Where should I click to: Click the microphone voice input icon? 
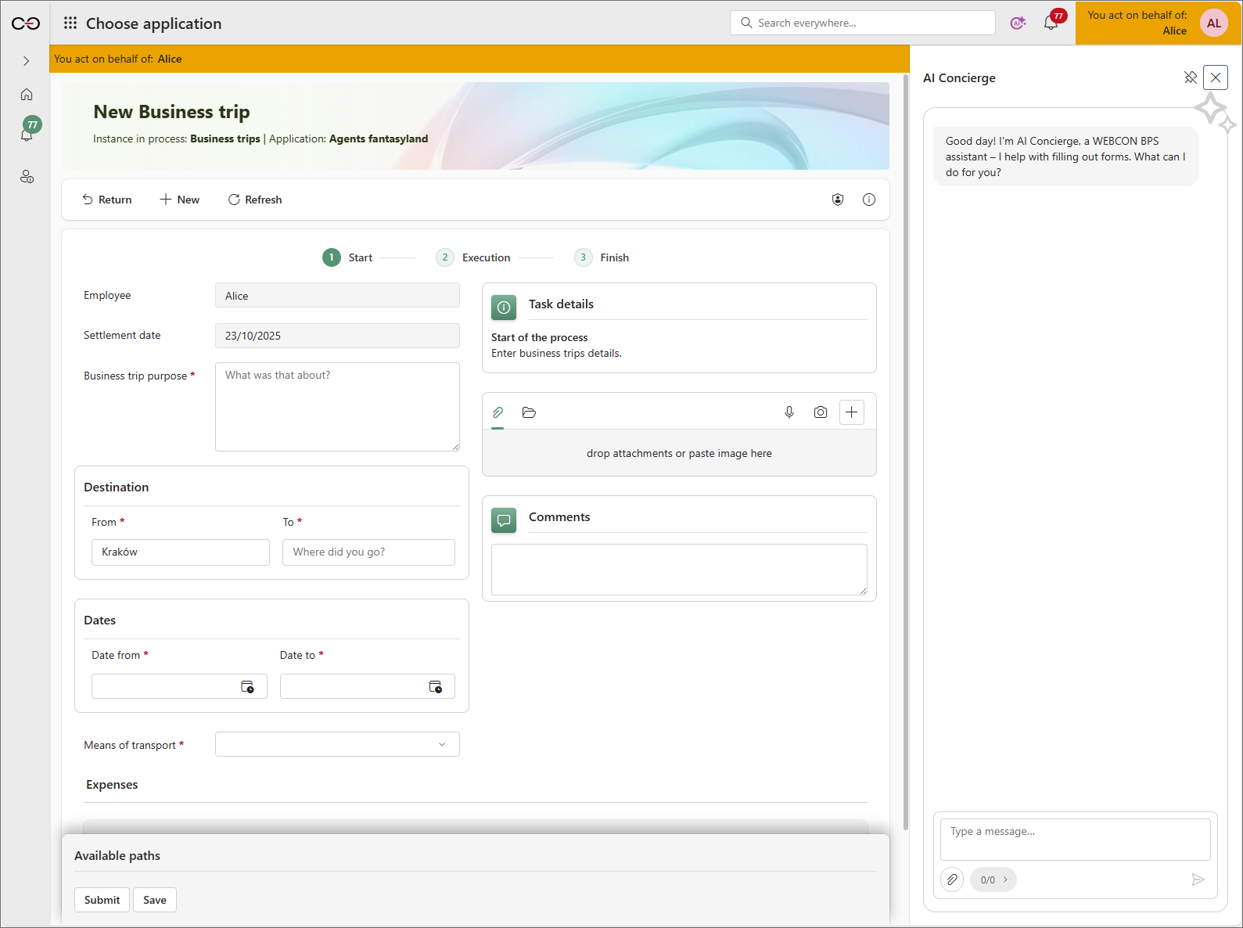pyautogui.click(x=789, y=412)
